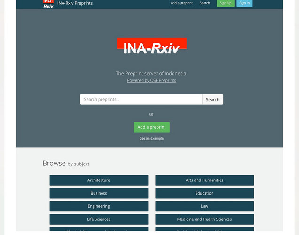The image size is (299, 235).
Task: Open Add a preprint in top navigation
Action: [181, 3]
